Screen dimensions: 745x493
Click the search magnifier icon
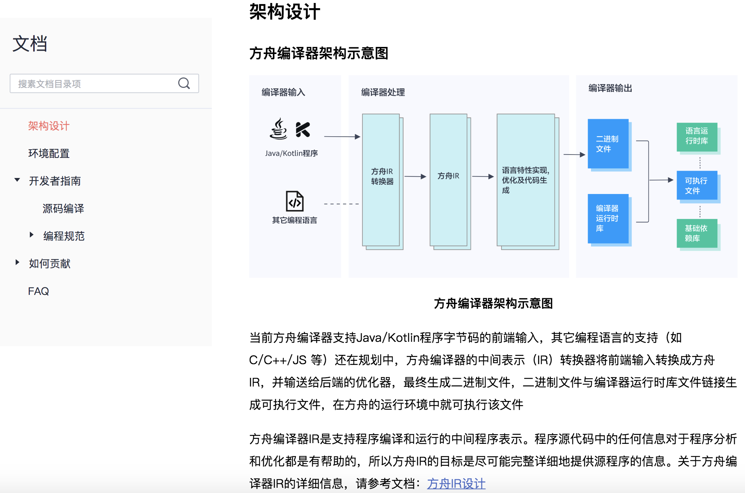[x=184, y=83]
